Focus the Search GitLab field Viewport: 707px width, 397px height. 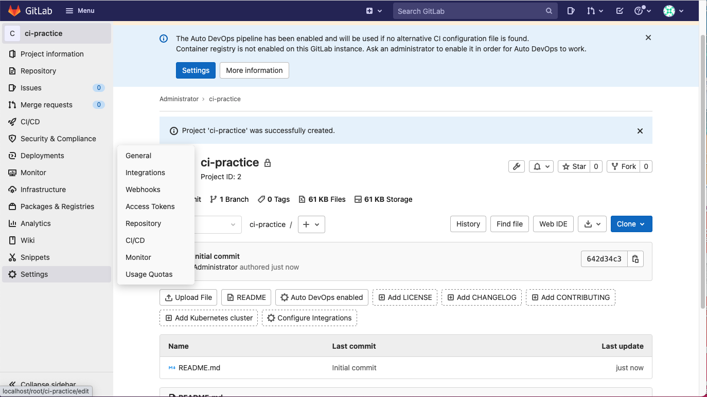pos(474,10)
